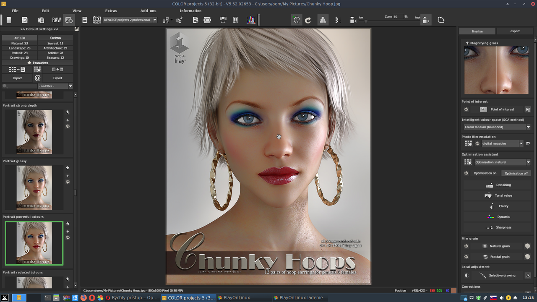
Task: Click the Firefox icon in the taskbar
Action: click(x=83, y=297)
